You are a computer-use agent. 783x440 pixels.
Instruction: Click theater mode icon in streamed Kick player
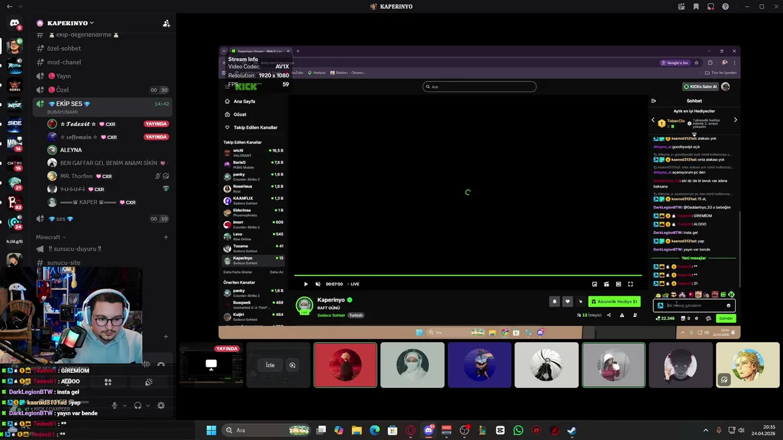[618, 284]
